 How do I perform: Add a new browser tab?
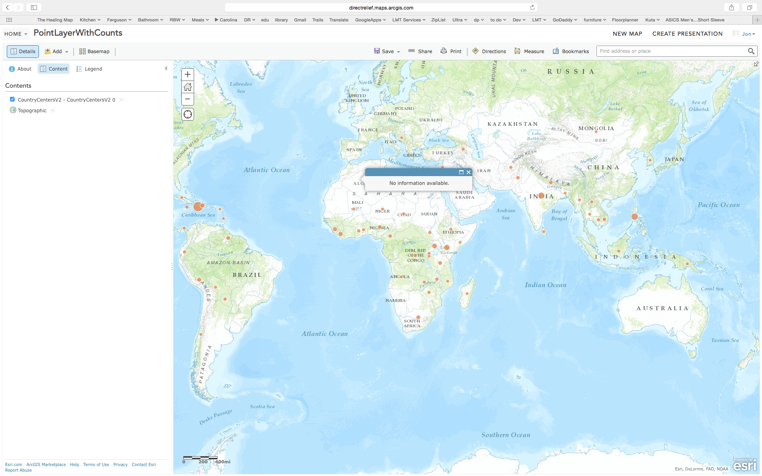coord(757,20)
